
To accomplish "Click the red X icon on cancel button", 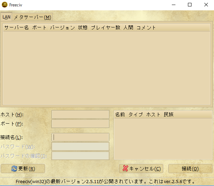I will [x=125, y=168].
